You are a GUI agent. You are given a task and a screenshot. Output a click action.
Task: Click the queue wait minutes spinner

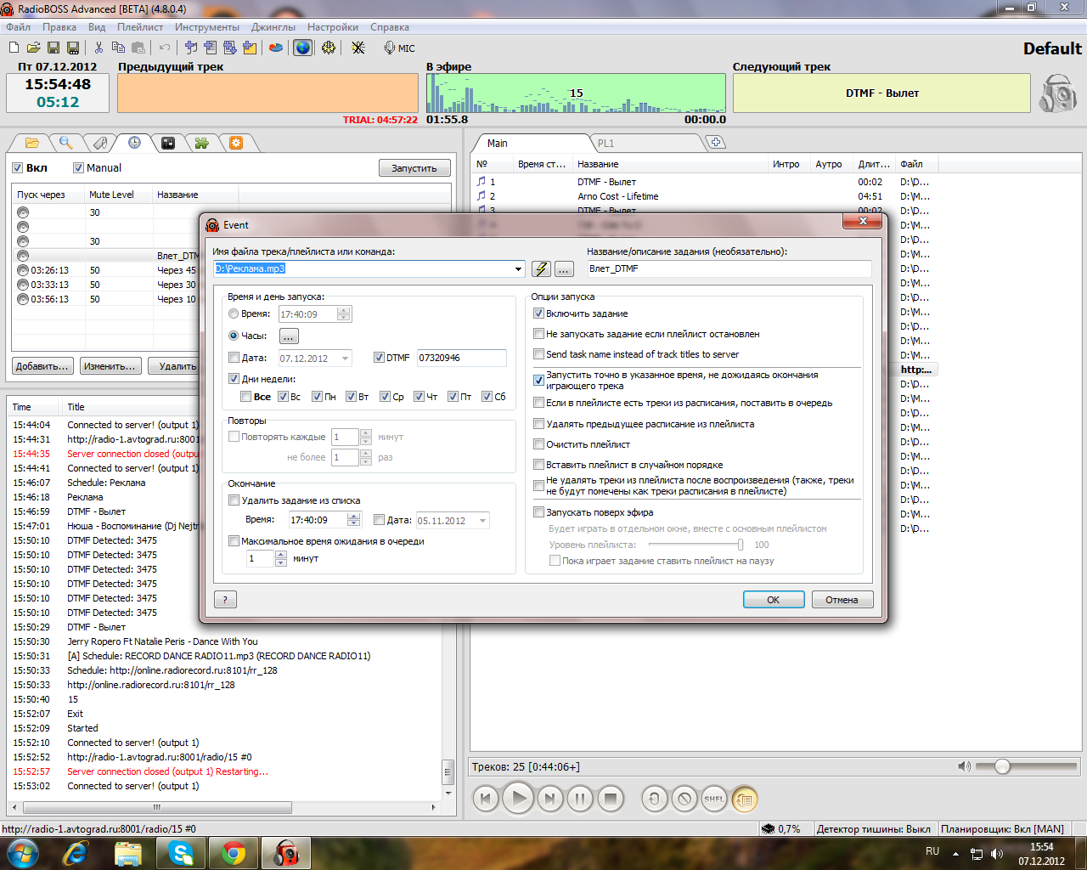281,558
